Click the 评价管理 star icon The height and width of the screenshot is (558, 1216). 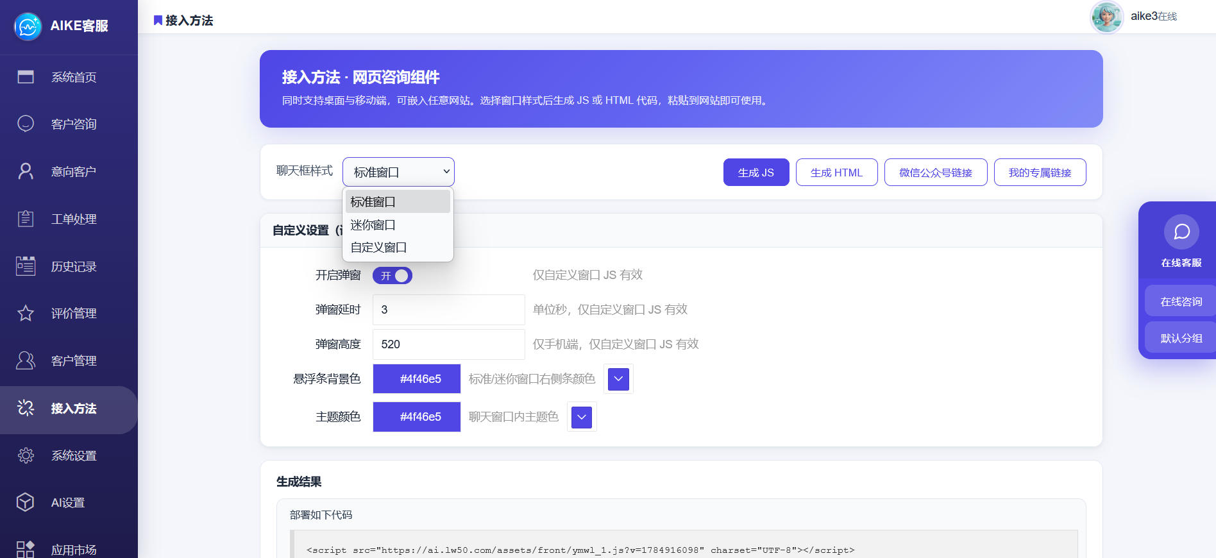(26, 313)
